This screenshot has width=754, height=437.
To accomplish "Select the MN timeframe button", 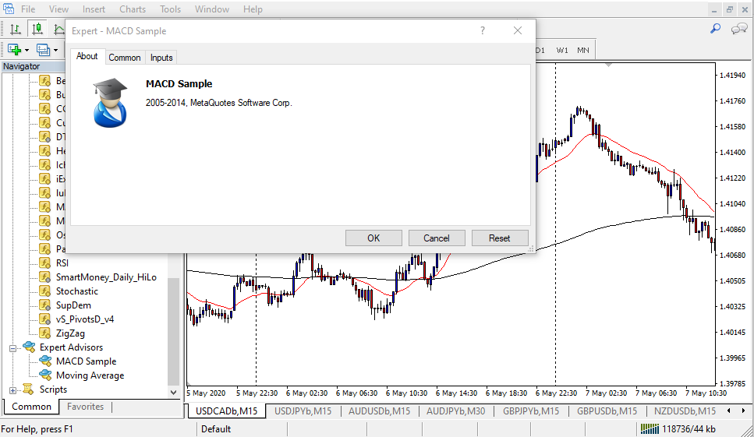I will coord(582,50).
